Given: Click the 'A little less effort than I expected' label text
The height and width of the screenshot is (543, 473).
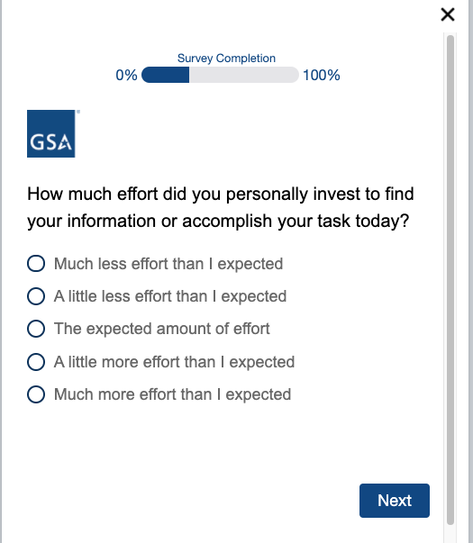Looking at the screenshot, I should point(170,296).
